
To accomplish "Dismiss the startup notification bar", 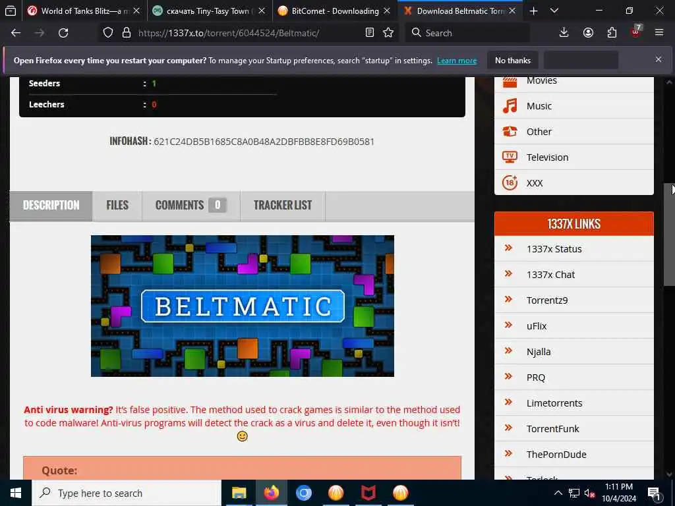I will [659, 60].
